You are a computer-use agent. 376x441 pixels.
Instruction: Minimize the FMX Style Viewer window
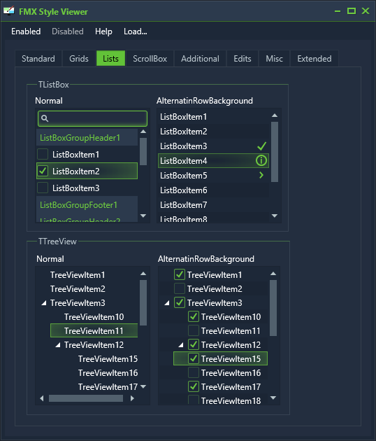(338, 11)
